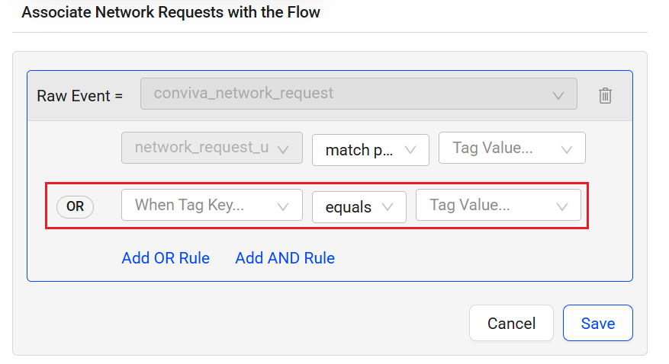Image resolution: width=669 pixels, height=364 pixels.
Task: Click the chevron in Raw Event field
Action: 558,95
